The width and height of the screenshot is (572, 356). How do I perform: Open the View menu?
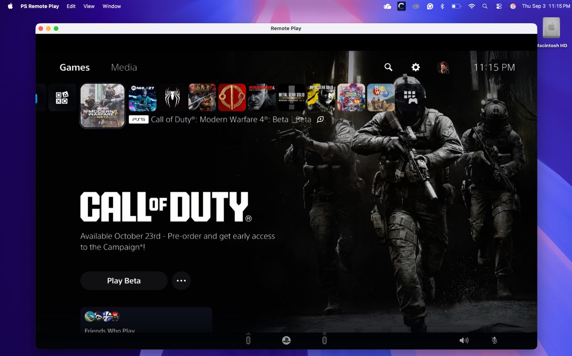tap(89, 6)
